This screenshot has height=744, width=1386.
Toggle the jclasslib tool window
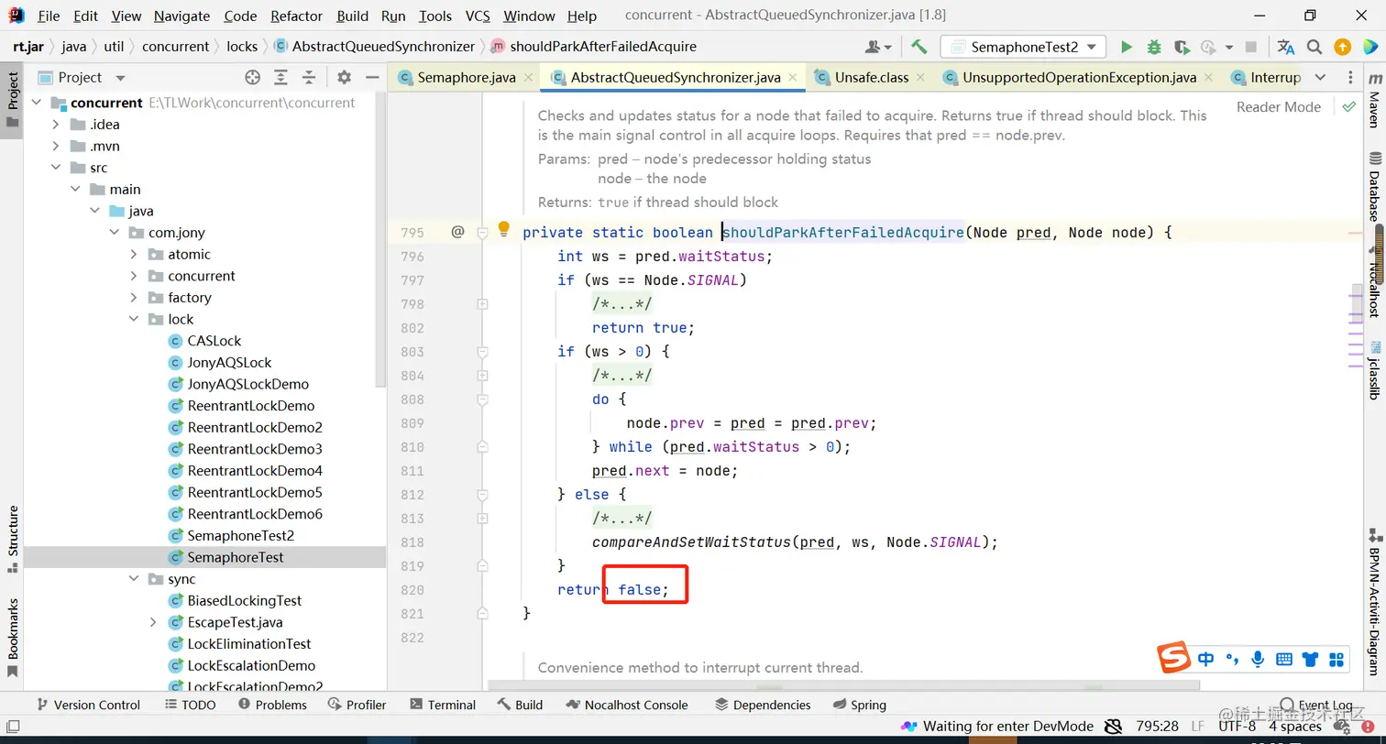point(1373,371)
